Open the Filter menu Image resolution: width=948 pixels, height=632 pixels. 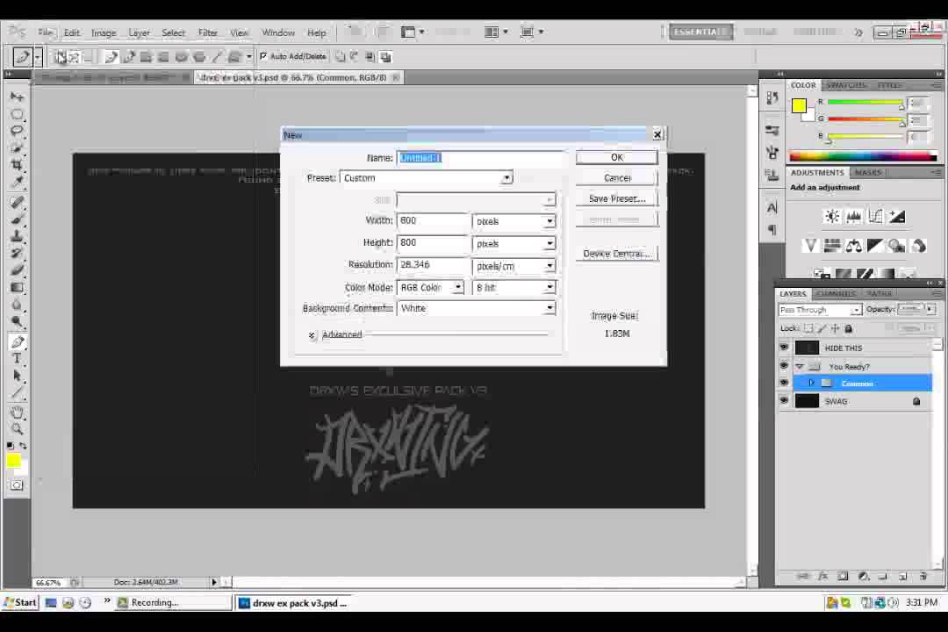coord(207,32)
